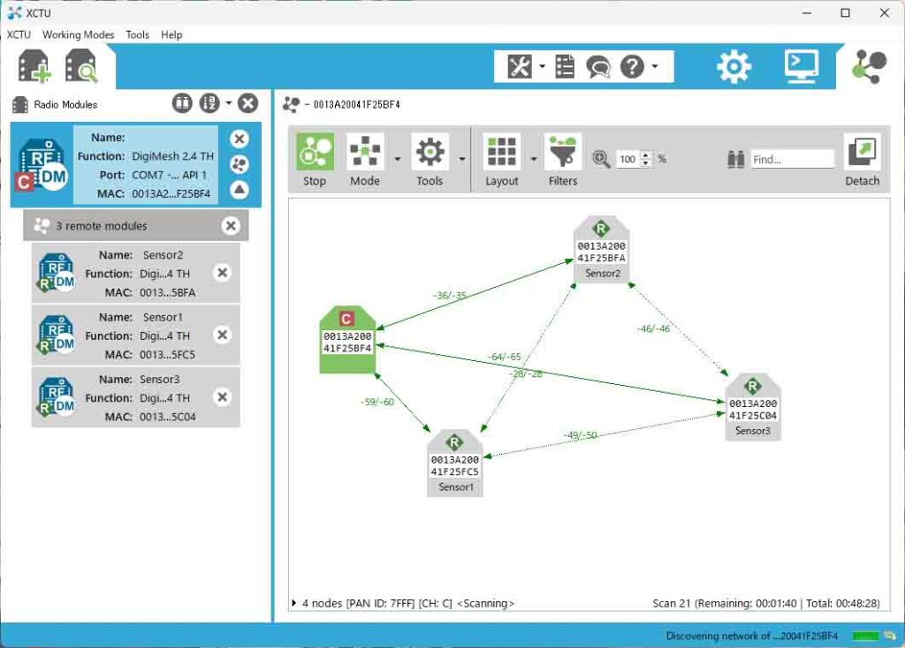Click Discovering network status text

(752, 636)
